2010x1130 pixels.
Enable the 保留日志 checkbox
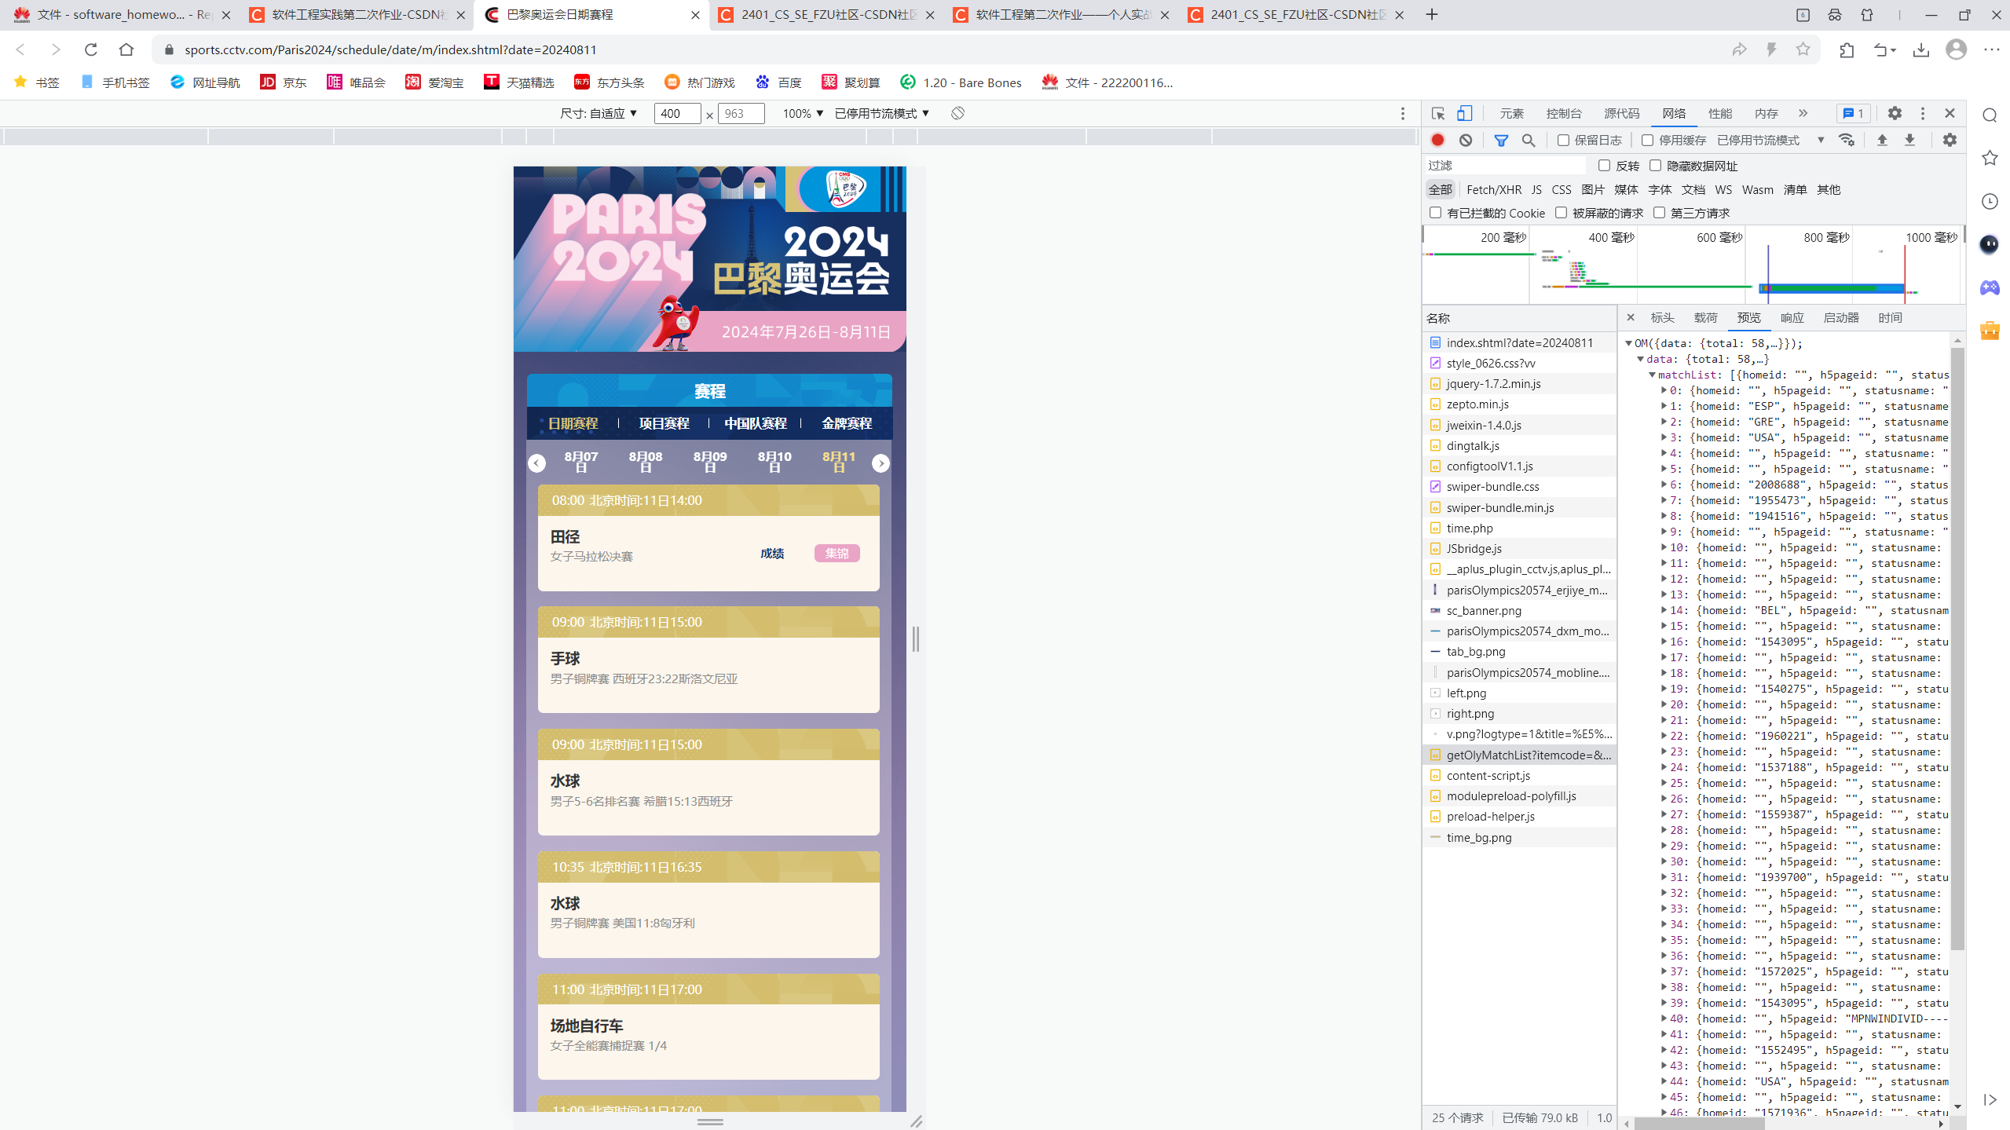[x=1563, y=140]
